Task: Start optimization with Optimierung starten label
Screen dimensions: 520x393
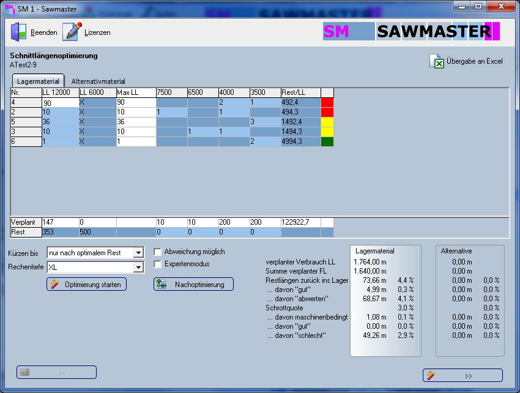Action: coord(93,285)
